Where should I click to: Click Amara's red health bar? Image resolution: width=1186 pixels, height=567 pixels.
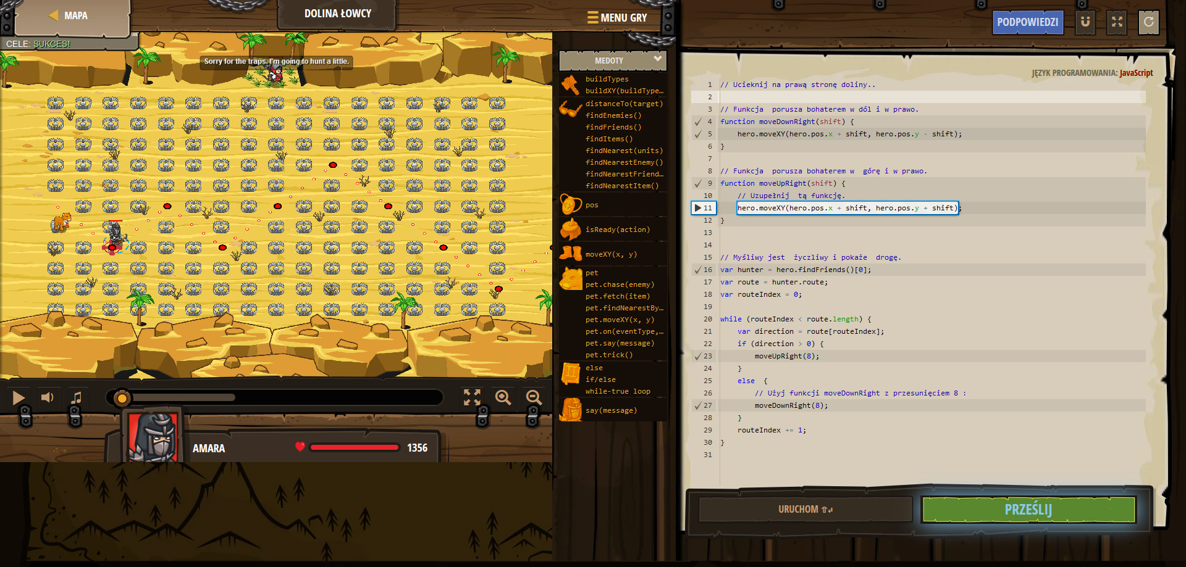pyautogui.click(x=354, y=447)
